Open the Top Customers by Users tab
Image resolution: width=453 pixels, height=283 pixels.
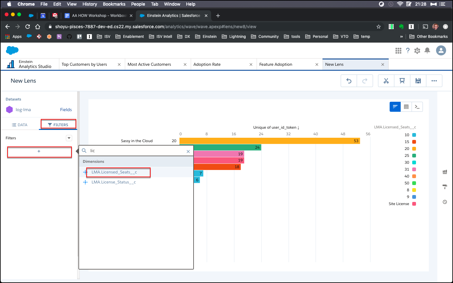pyautogui.click(x=84, y=64)
